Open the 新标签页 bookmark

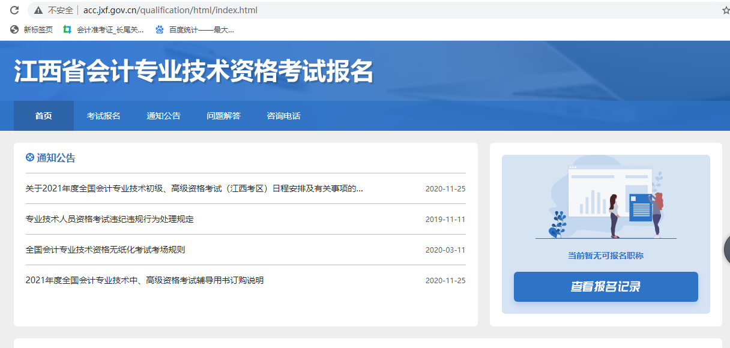[32, 29]
